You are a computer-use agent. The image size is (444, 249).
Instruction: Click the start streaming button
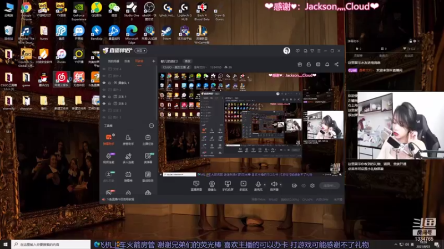(329, 185)
